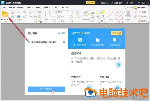
Task: Select the magnifier zoom tool icon
Action: 71,12
